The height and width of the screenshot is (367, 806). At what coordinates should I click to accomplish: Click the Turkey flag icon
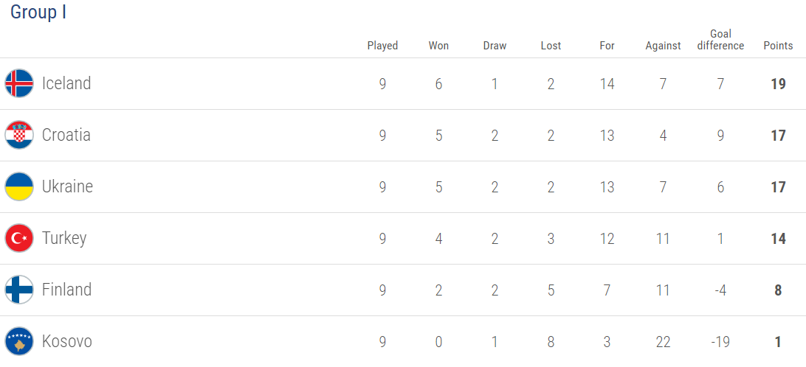[19, 238]
